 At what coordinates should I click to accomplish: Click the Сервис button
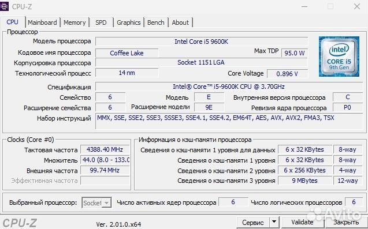coord(253,222)
